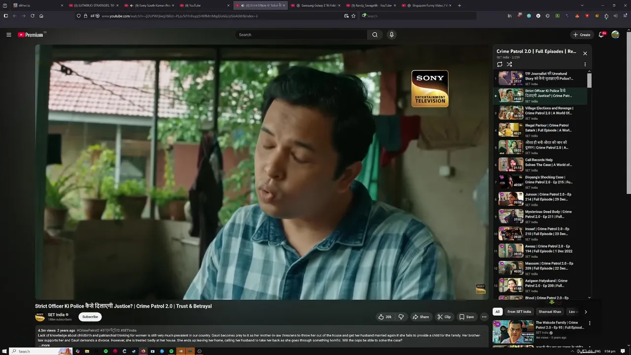Open account avatar menu
Screen dimensions: 631x355
point(615,35)
